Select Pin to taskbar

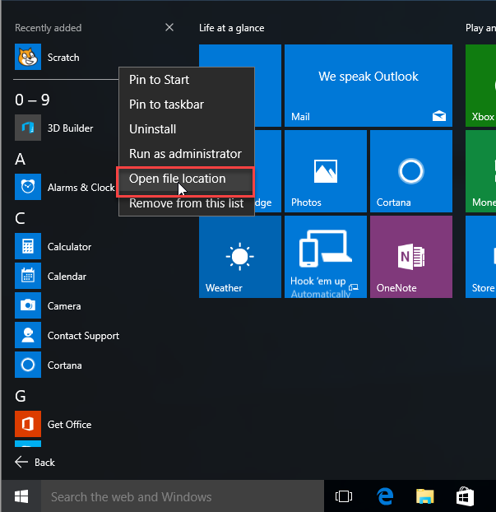pos(187,105)
